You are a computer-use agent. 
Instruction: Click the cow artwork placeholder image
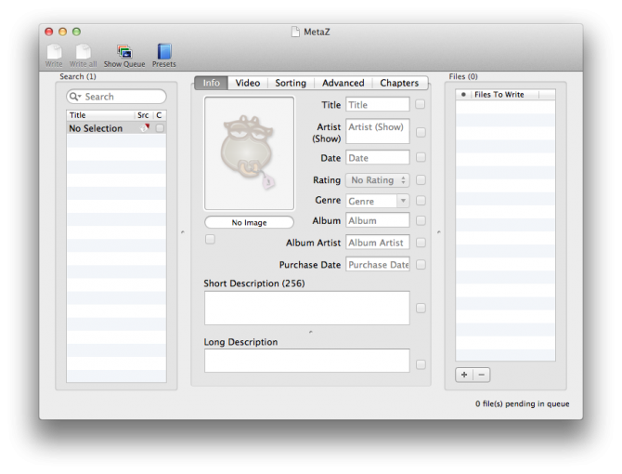click(249, 153)
